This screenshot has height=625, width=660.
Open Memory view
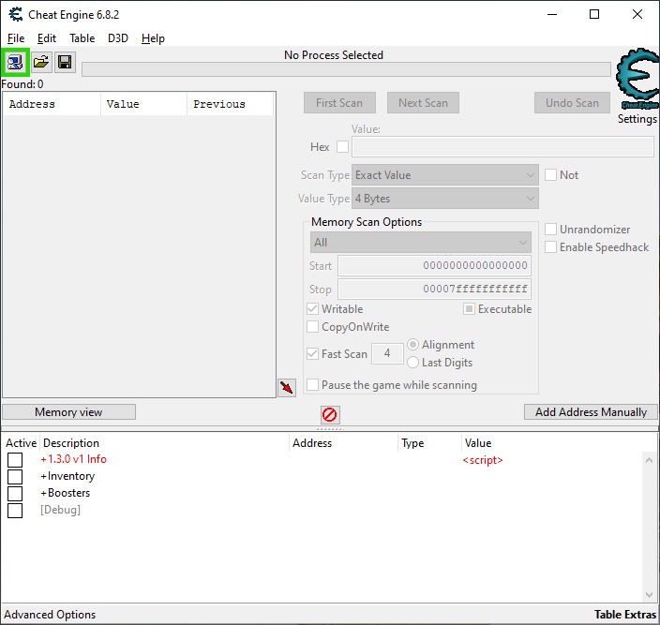pos(68,412)
